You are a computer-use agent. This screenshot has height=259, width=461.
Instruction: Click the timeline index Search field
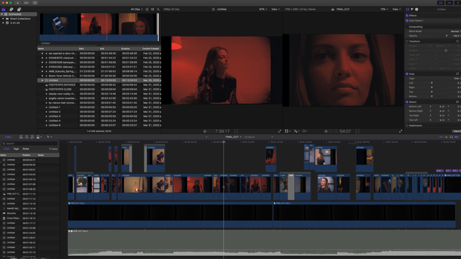30,143
